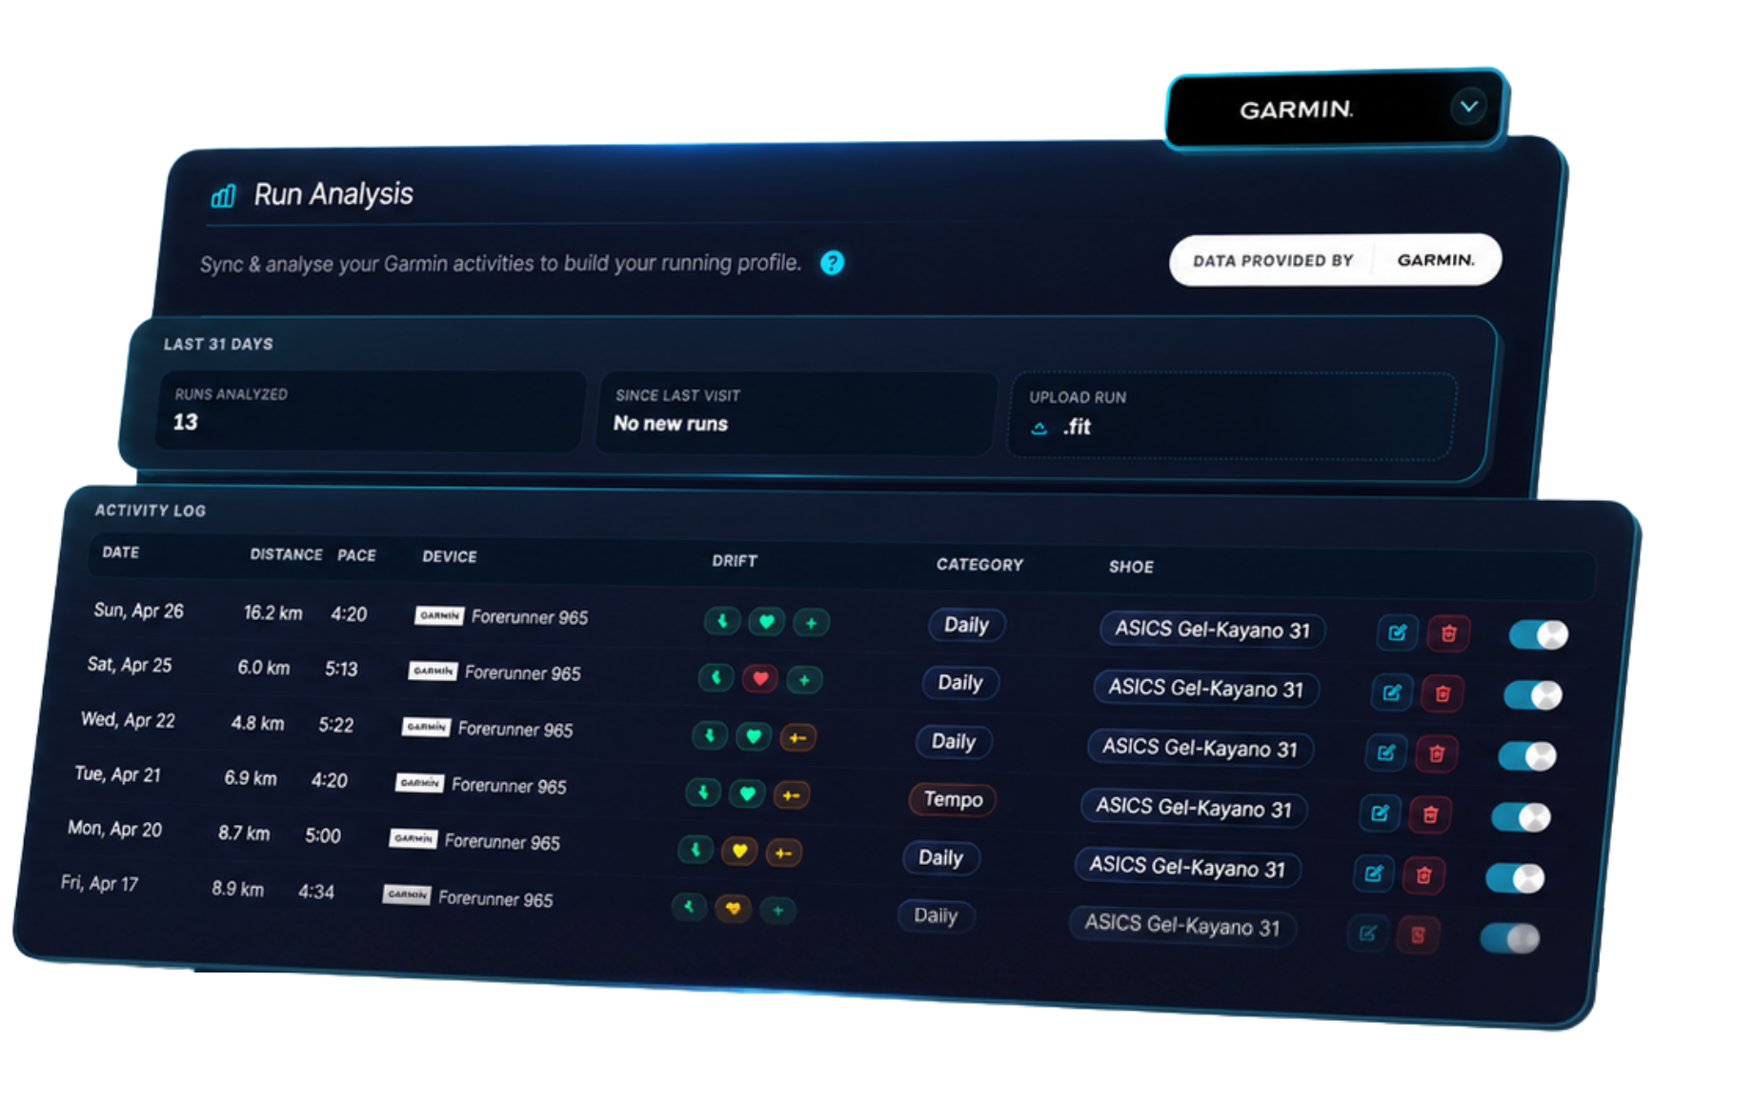Click the yellow heart drift icon, Apr 20 row
Viewport: 1755px width, 1103px height.
[738, 851]
